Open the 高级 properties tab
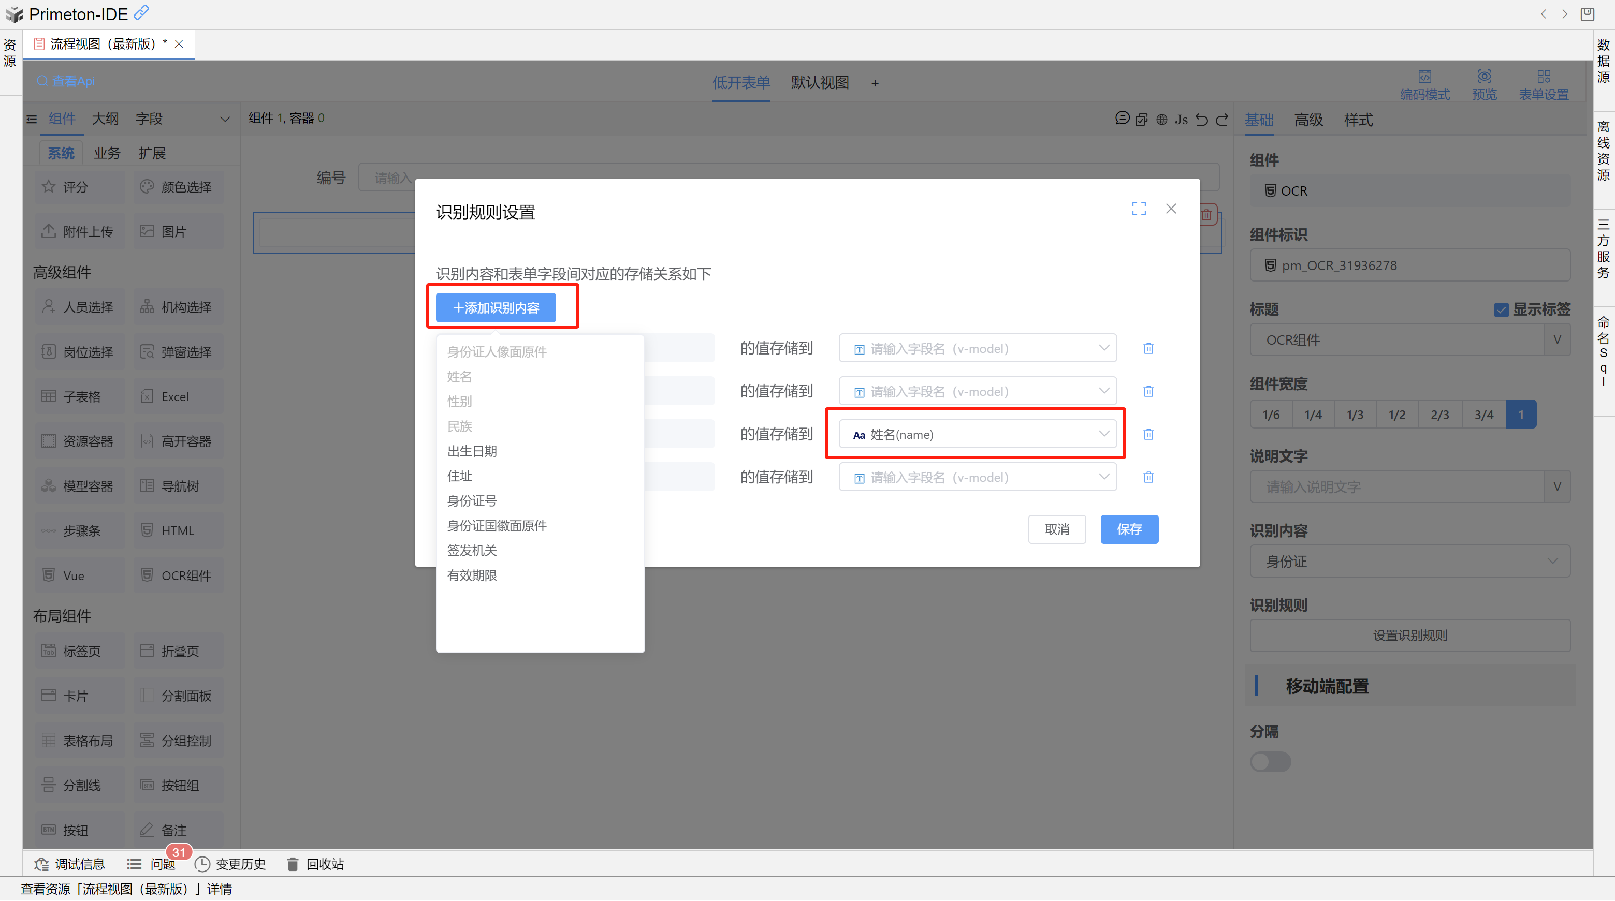This screenshot has height=901, width=1615. [1308, 120]
